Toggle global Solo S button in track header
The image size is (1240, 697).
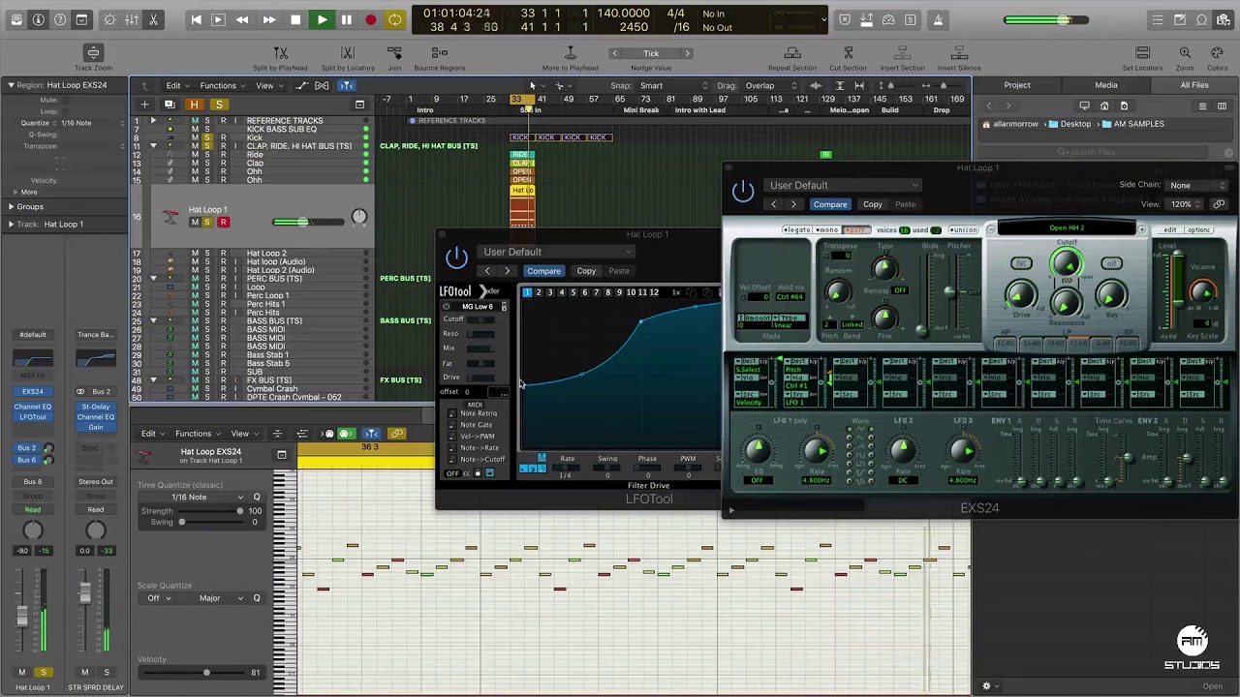pyautogui.click(x=219, y=105)
